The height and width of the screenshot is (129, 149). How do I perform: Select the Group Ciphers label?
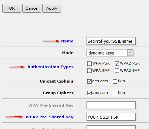(x=58, y=93)
